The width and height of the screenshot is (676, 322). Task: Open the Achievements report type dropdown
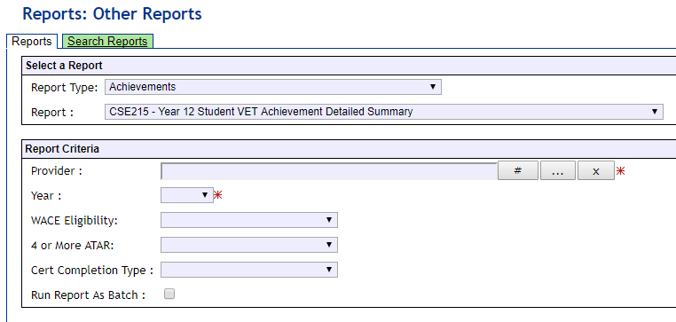point(273,87)
